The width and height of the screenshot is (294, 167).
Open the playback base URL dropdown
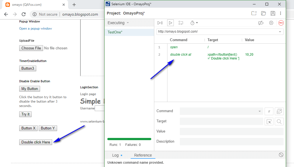coord(281,32)
